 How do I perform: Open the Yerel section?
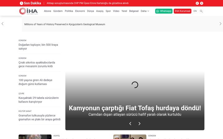pyautogui.click(x=124, y=11)
